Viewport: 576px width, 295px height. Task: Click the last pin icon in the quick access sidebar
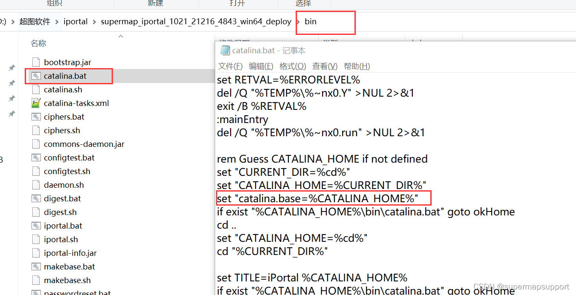point(12,114)
